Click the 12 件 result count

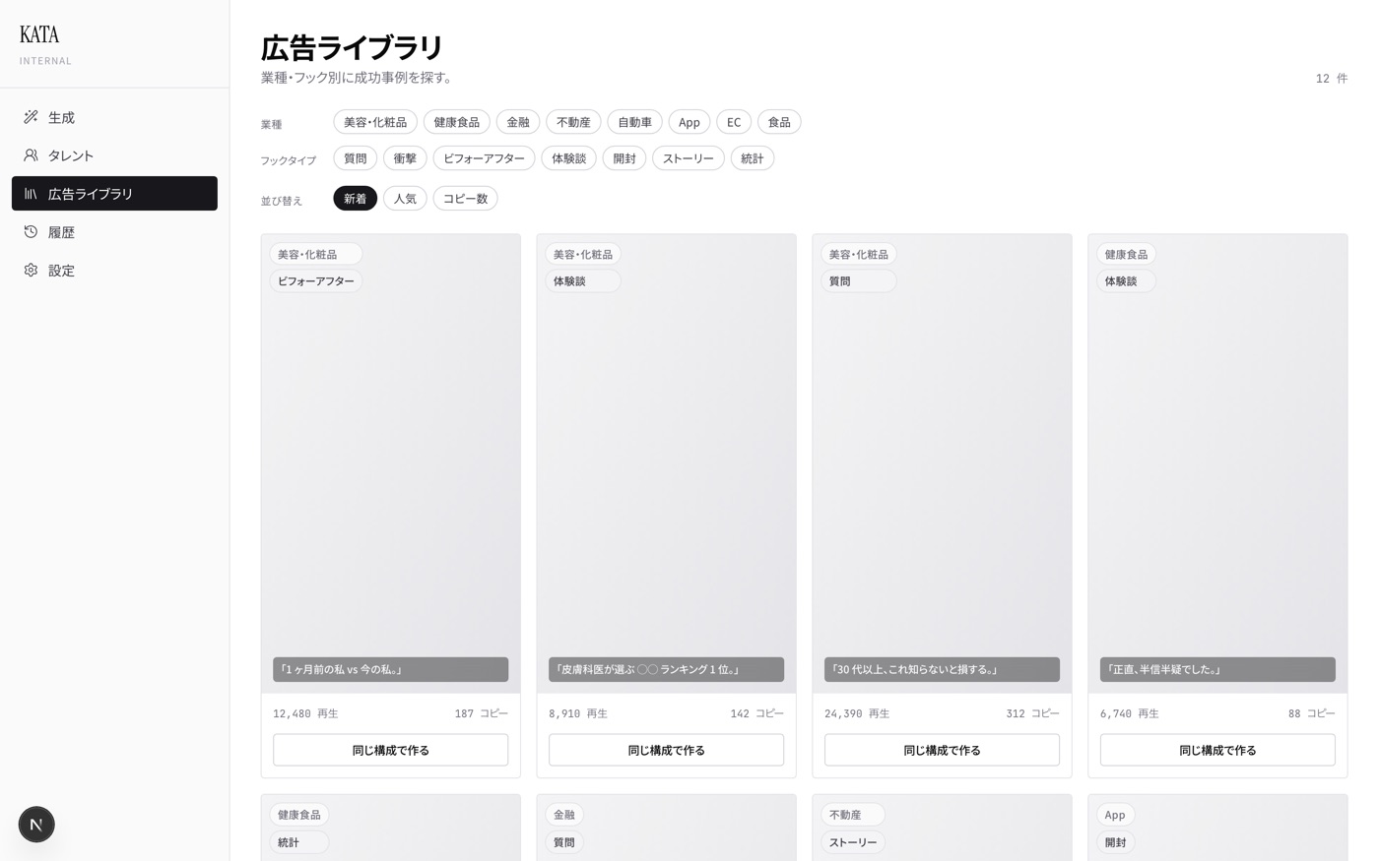click(1332, 79)
